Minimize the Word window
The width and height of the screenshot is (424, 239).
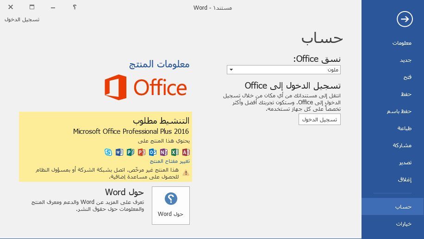53,7
